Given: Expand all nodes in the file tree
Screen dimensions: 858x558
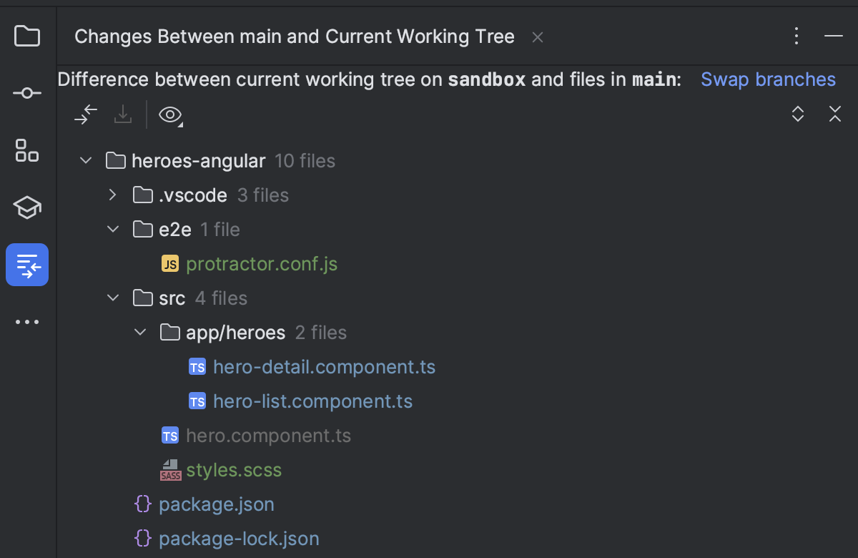Looking at the screenshot, I should 797,114.
